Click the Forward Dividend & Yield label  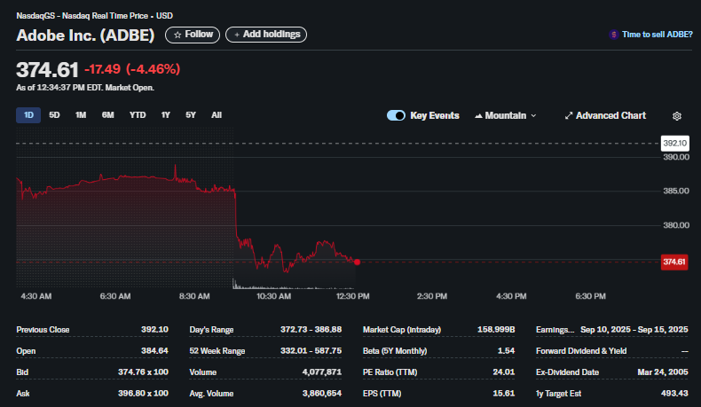coord(581,351)
